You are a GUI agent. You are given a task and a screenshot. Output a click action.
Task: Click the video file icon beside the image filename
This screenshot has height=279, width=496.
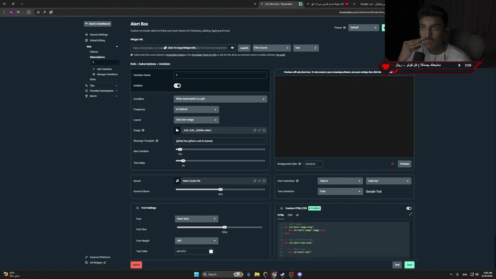click(177, 130)
